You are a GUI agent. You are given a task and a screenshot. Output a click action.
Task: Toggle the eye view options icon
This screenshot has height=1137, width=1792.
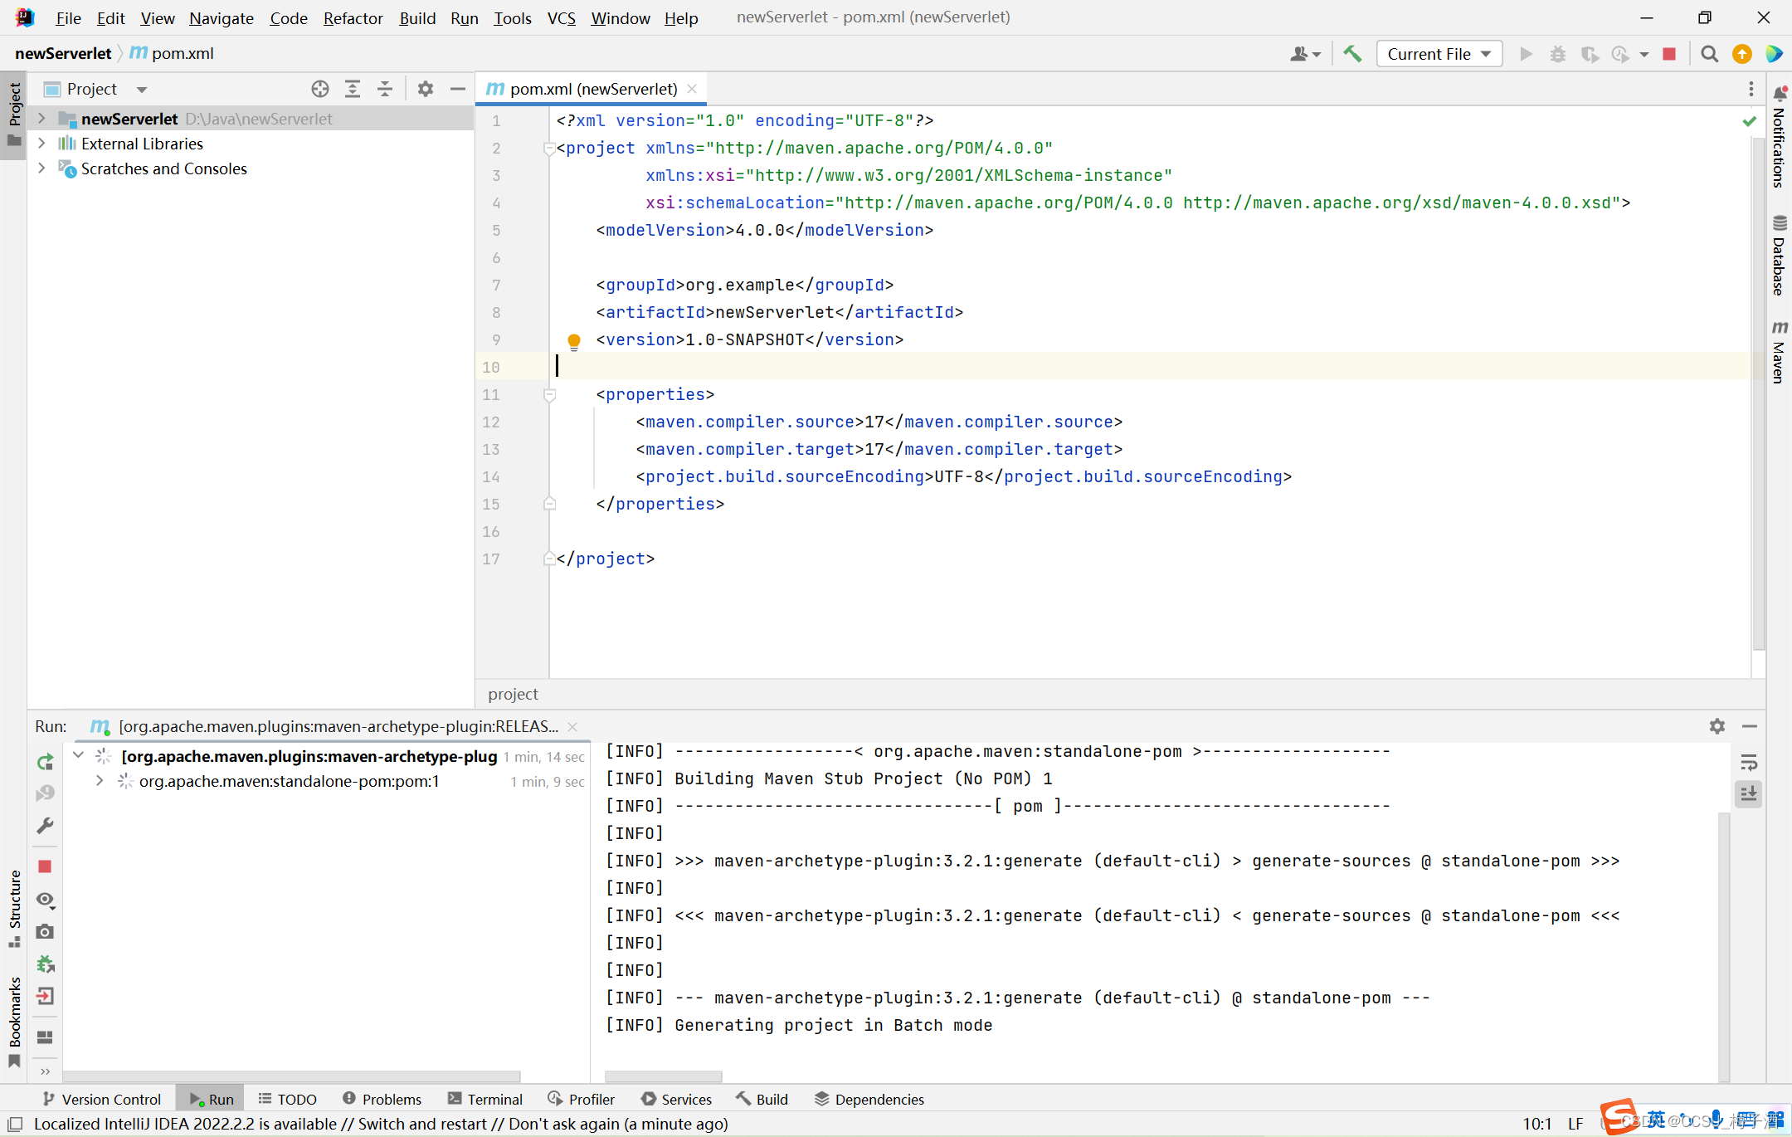pos(46,900)
